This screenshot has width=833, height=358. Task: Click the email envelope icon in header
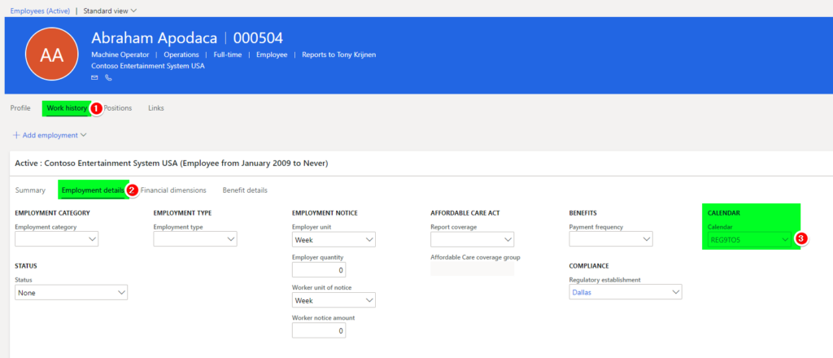click(94, 77)
